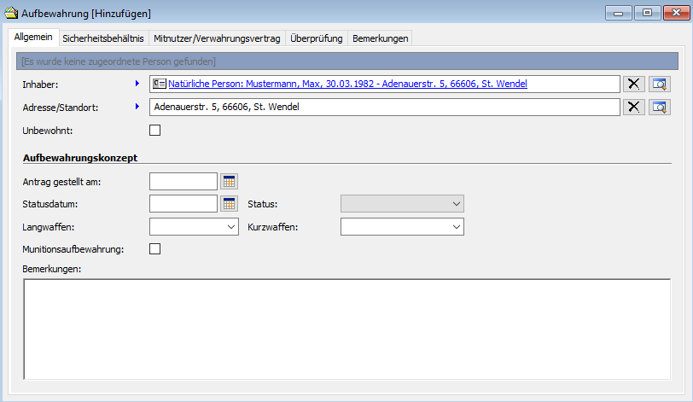Open search lookup for Adresse/Standort

click(x=659, y=107)
